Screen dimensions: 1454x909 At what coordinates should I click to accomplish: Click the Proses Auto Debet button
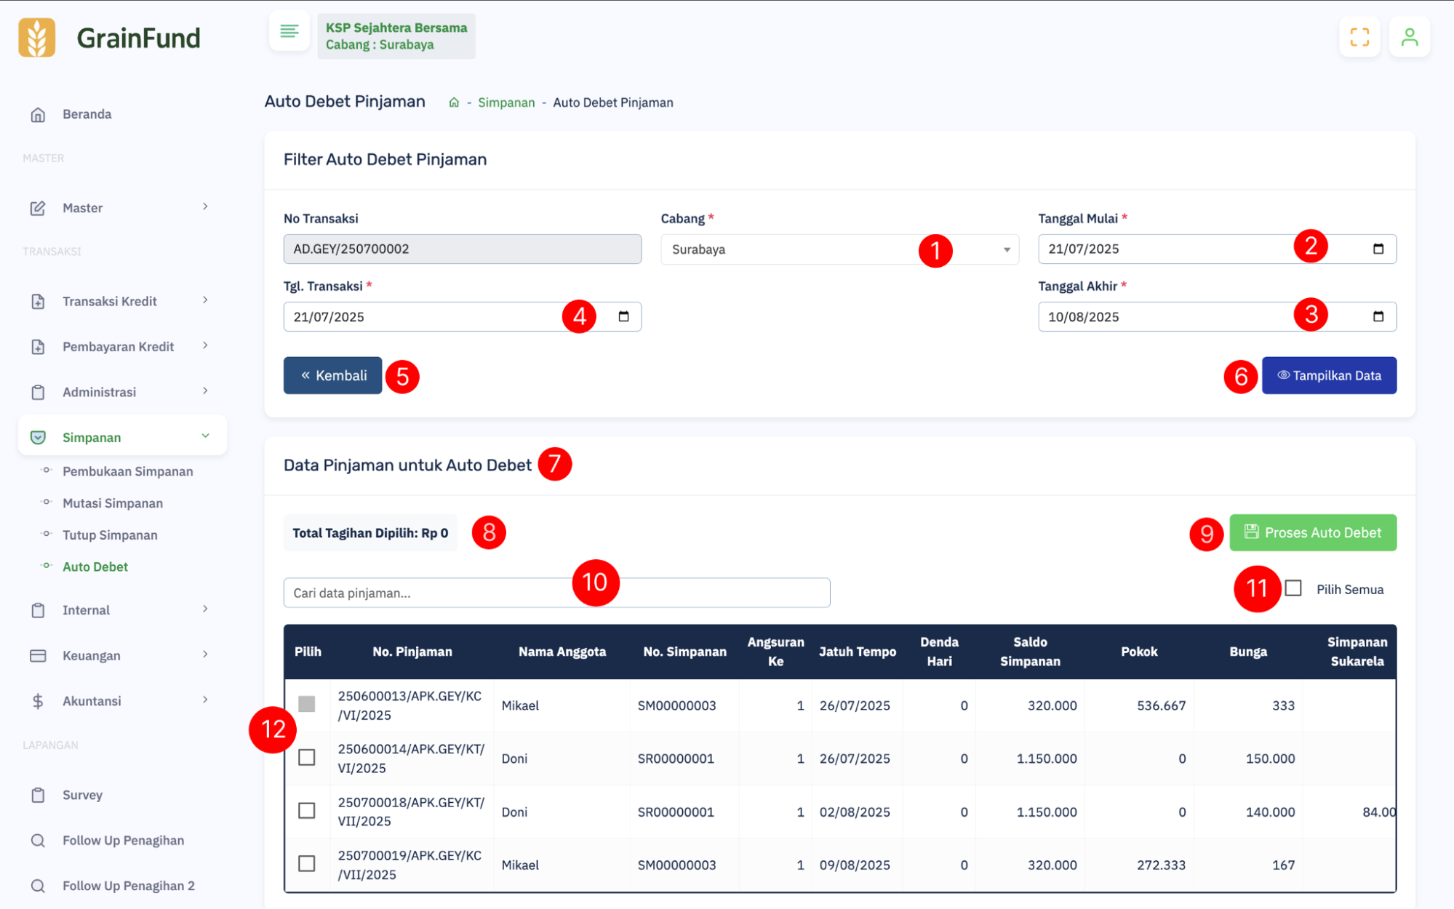click(x=1313, y=532)
